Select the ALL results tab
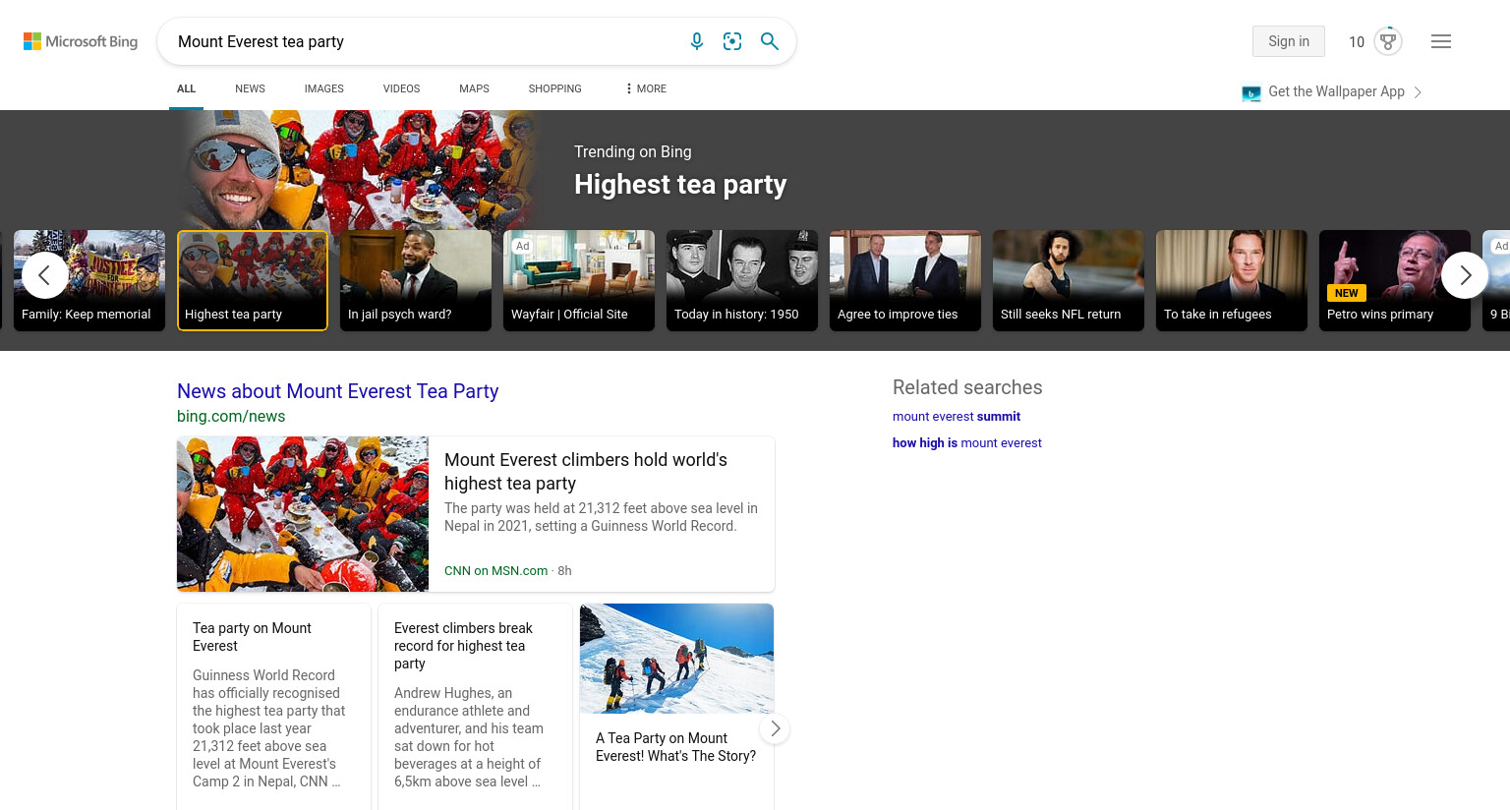Image resolution: width=1510 pixels, height=810 pixels. (186, 88)
